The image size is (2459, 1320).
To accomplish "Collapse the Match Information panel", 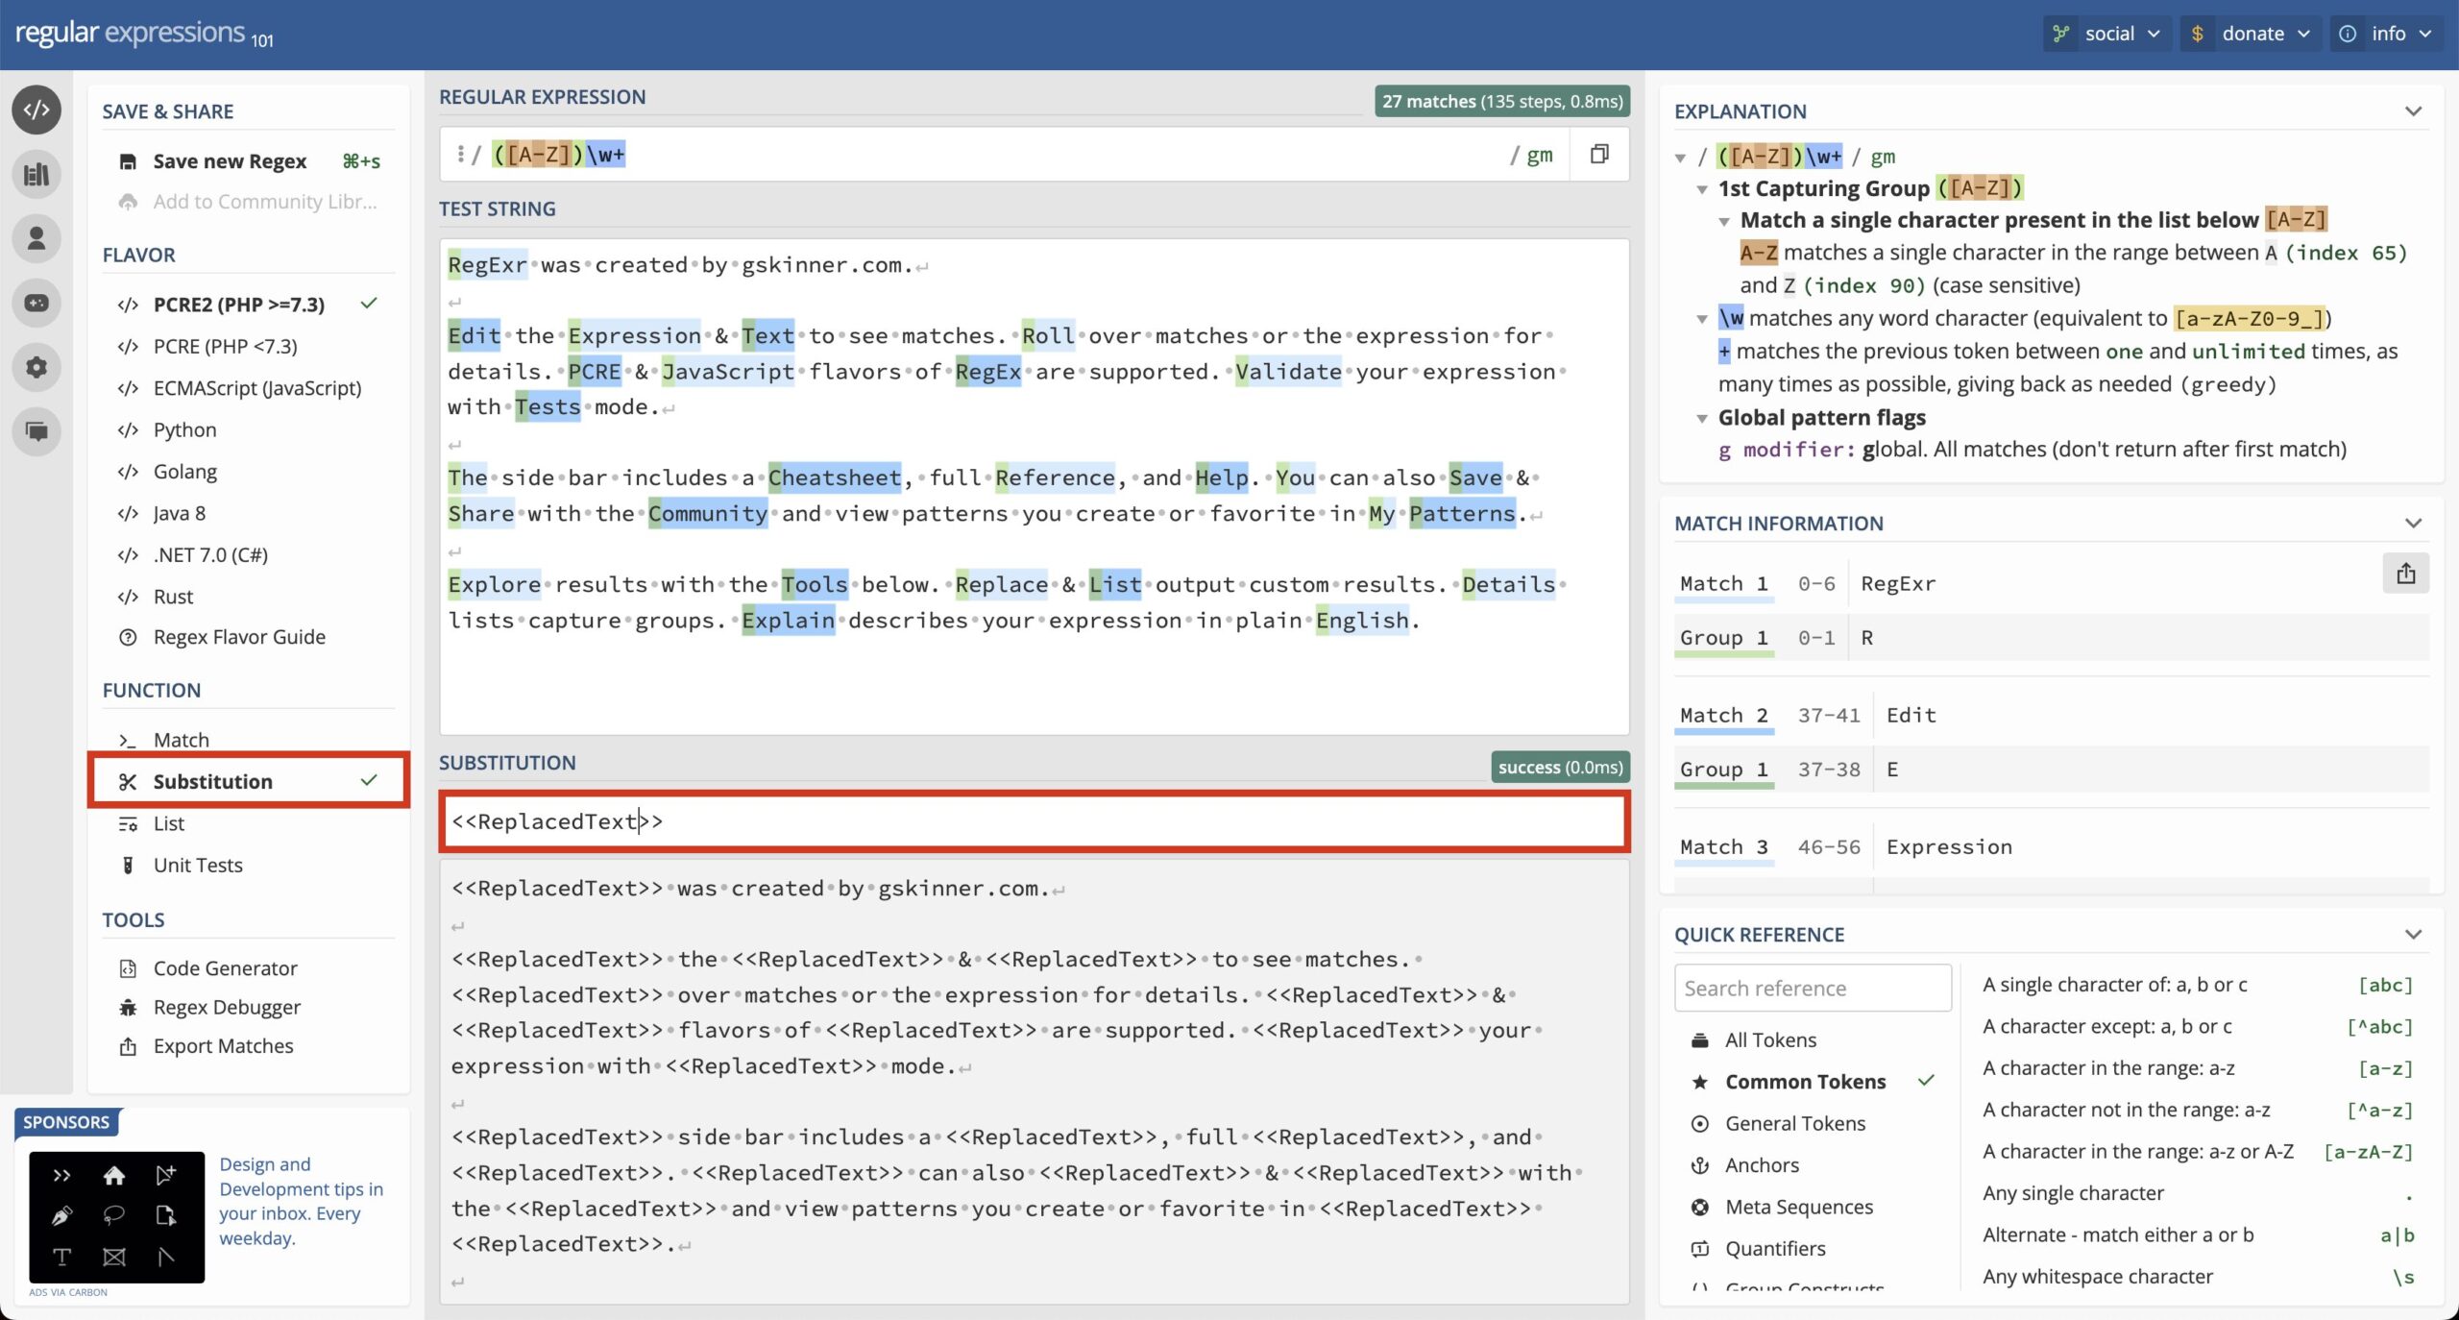I will pos(2413,524).
